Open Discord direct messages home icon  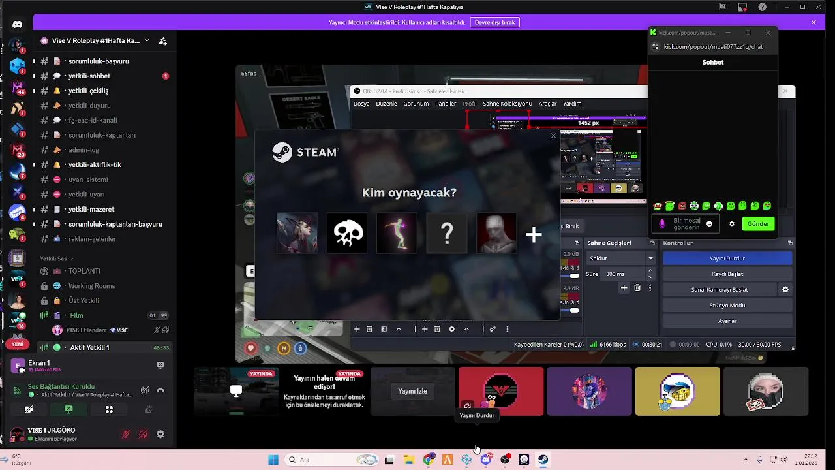[18, 25]
